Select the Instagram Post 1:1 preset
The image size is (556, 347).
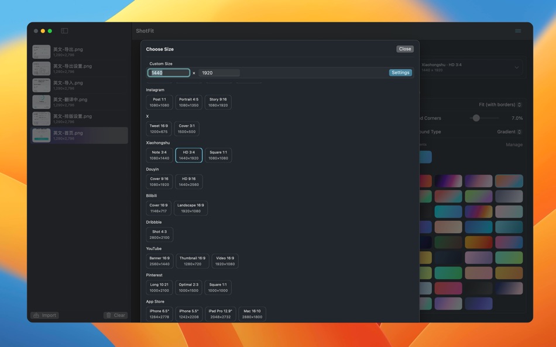click(x=159, y=102)
